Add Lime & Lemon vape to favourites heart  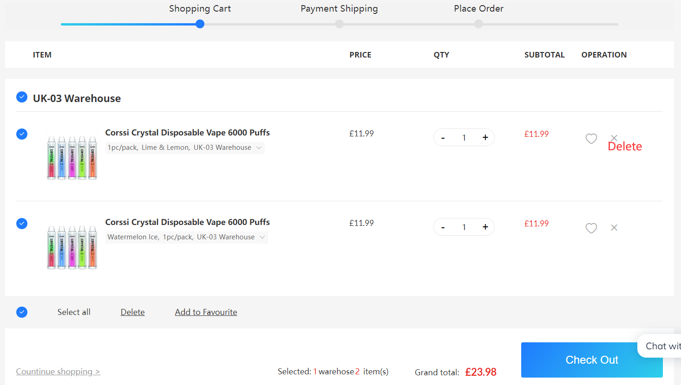591,138
